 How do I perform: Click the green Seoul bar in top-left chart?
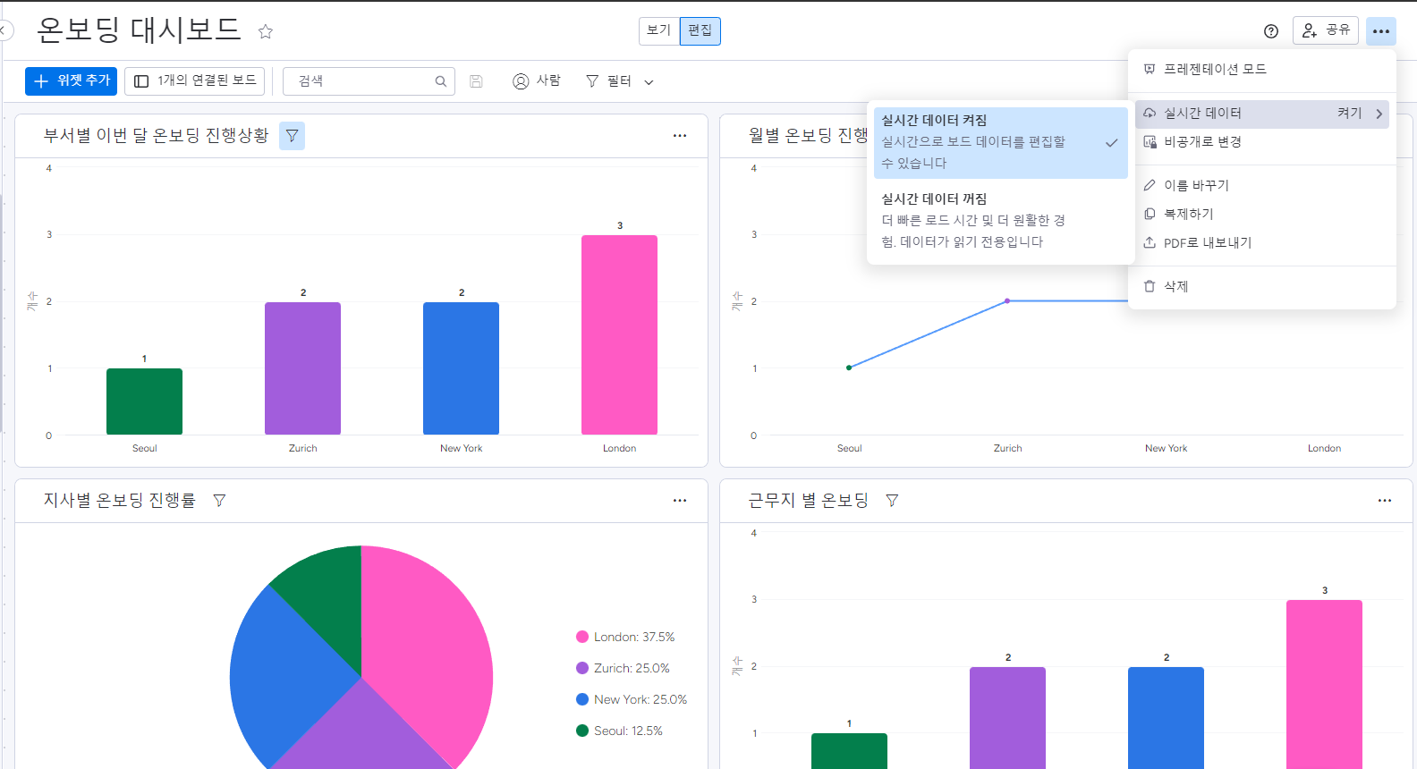(144, 401)
